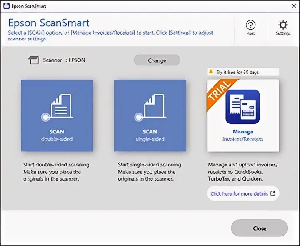Click 'Start single-sided scanning' description text

point(150,172)
